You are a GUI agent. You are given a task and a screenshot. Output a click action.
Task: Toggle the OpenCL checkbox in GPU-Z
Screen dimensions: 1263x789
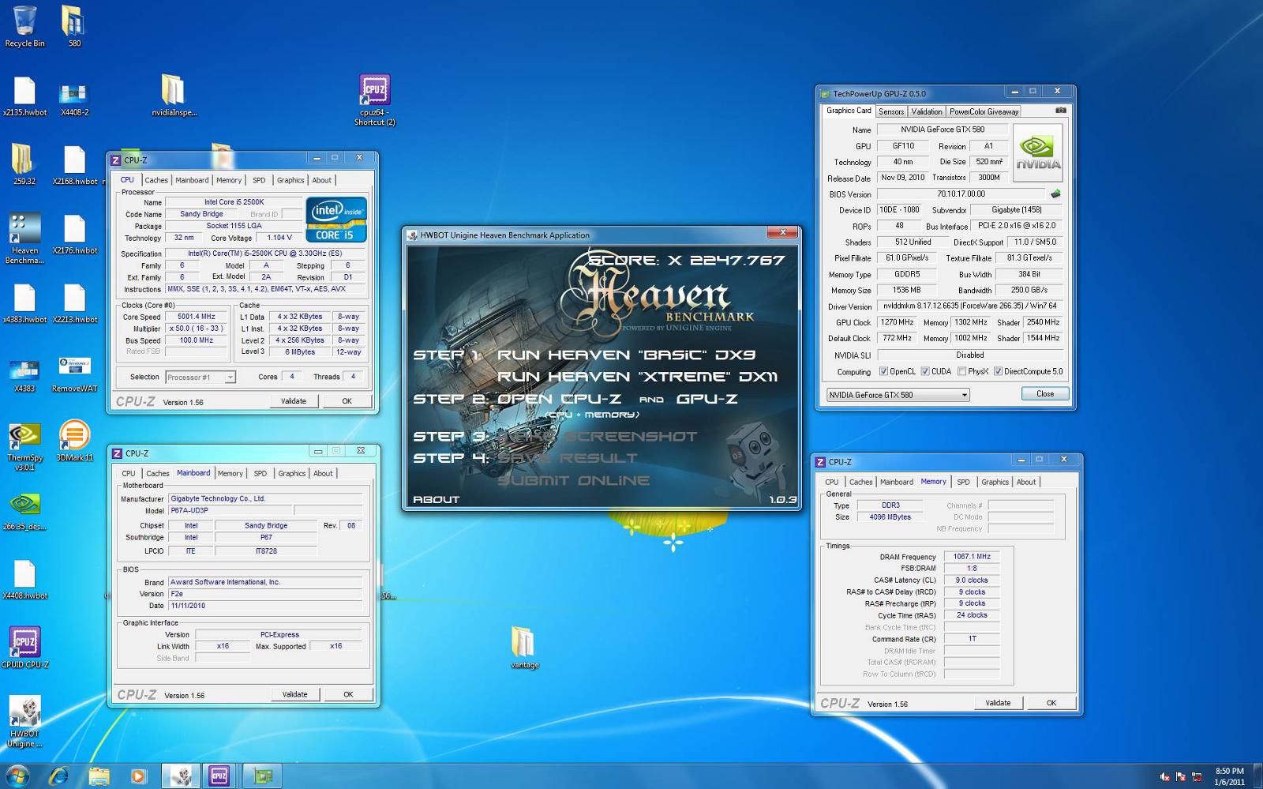pyautogui.click(x=883, y=371)
